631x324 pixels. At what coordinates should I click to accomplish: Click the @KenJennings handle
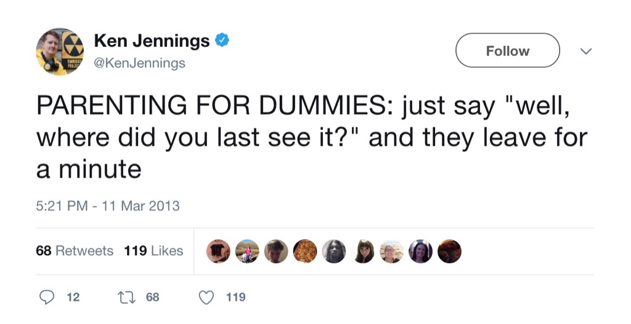(x=140, y=63)
